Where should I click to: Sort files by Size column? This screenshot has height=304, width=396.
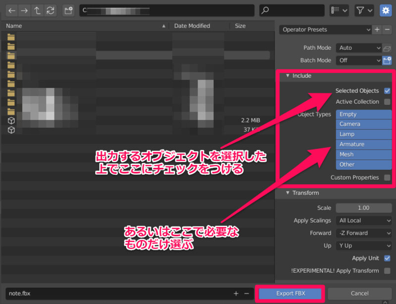point(251,26)
